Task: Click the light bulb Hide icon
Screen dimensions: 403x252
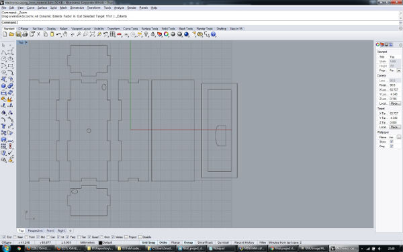Action: [x=146, y=34]
